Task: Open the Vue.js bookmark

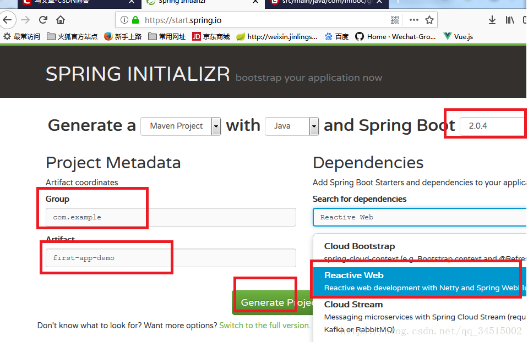Action: tap(458, 36)
